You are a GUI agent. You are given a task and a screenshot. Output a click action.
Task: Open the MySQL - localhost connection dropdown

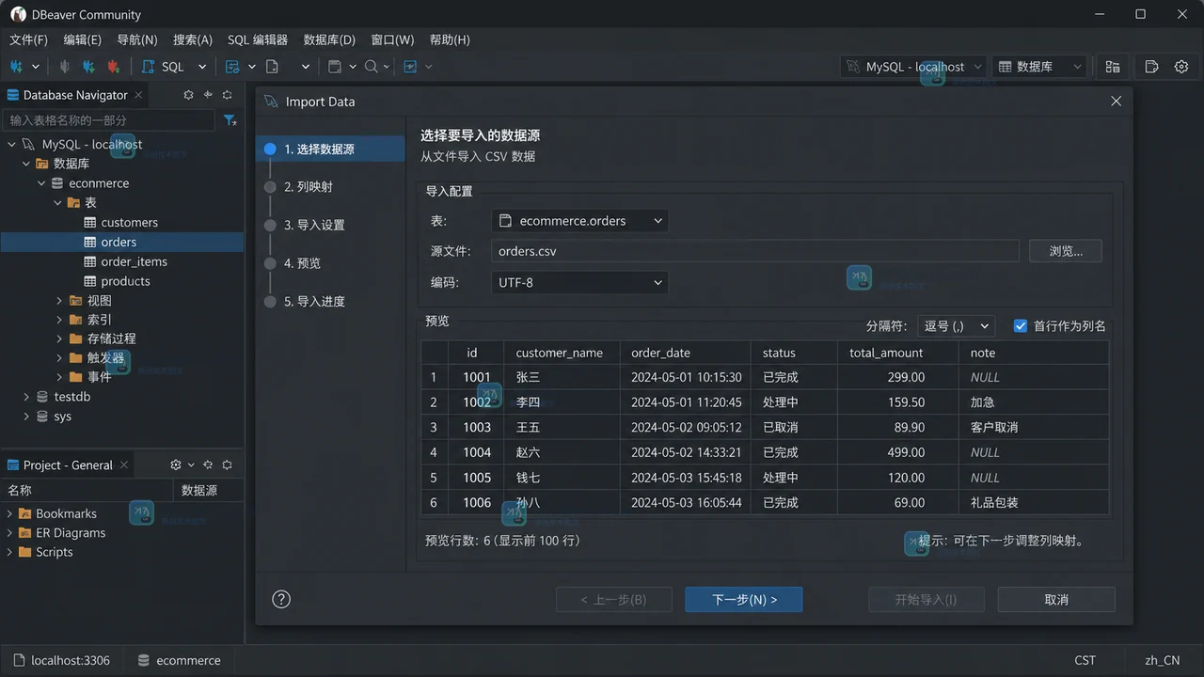(913, 67)
